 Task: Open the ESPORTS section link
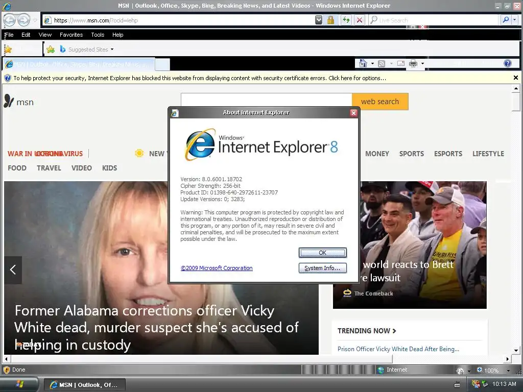pos(448,154)
